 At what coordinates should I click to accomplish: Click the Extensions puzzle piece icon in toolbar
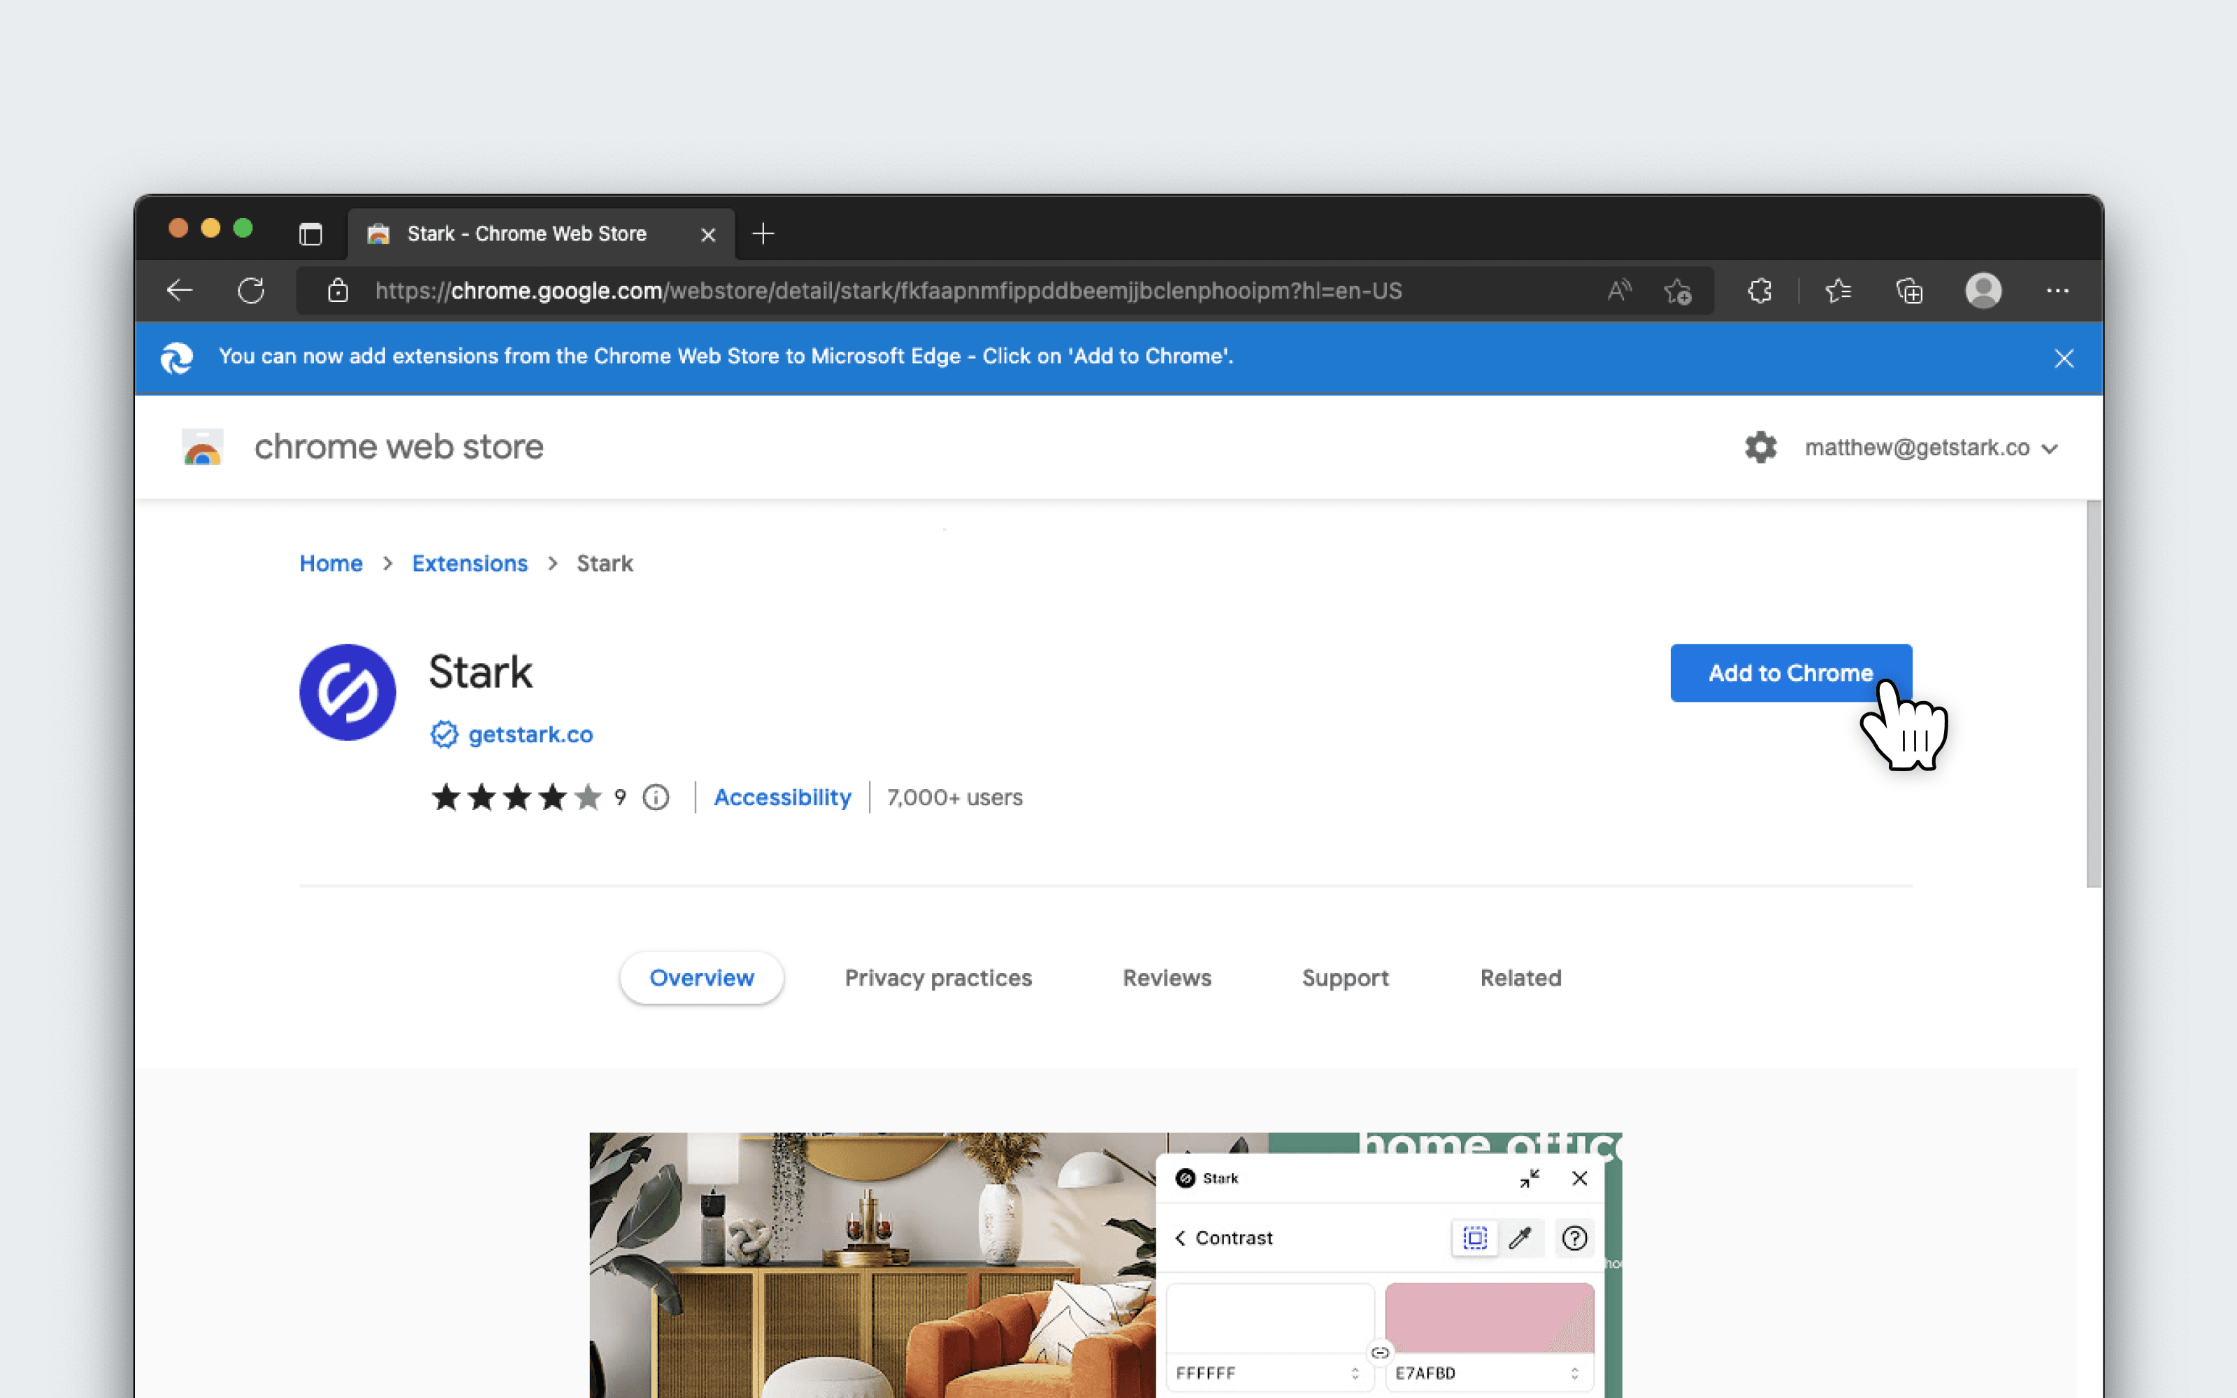point(1759,290)
